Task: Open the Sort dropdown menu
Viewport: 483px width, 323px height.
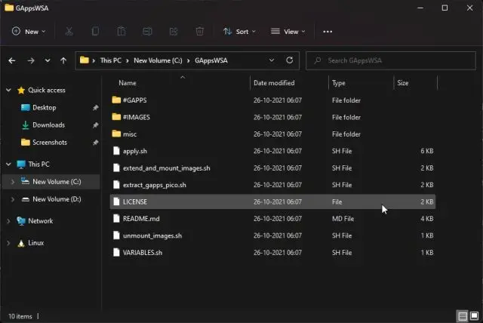Action: [x=239, y=32]
